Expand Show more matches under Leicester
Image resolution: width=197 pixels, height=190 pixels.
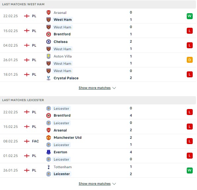point(95,184)
